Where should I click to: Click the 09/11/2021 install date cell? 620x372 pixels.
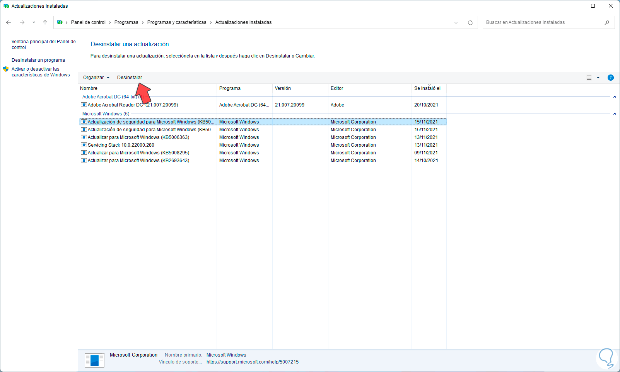426,153
